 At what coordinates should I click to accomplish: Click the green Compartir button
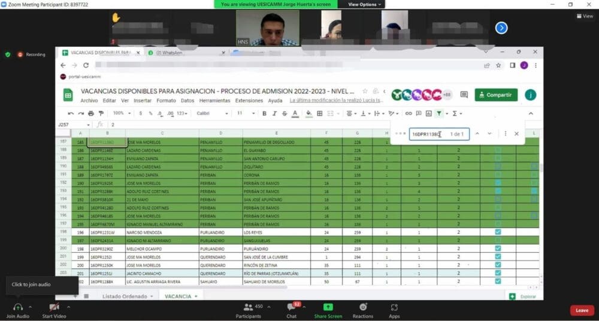(x=496, y=94)
